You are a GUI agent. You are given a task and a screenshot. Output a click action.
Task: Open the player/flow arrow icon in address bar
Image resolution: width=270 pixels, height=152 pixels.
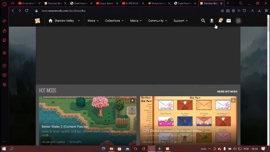pyautogui.click(x=239, y=11)
